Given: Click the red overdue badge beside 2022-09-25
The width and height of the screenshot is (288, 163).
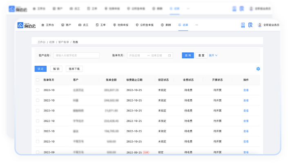Looking at the screenshot, I should pyautogui.click(x=146, y=152).
